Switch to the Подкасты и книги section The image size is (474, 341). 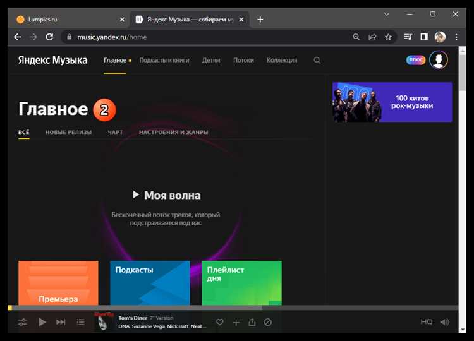pyautogui.click(x=164, y=61)
